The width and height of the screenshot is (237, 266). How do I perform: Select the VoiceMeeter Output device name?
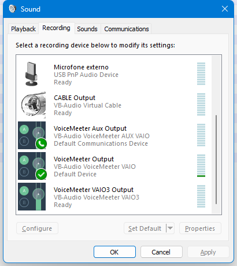[x=84, y=159]
